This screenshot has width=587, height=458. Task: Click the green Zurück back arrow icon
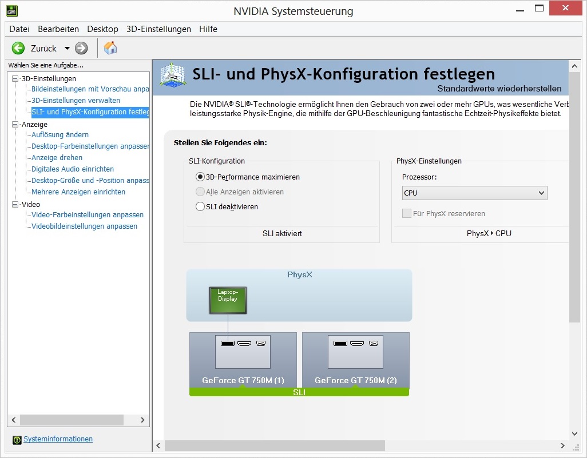(x=18, y=48)
